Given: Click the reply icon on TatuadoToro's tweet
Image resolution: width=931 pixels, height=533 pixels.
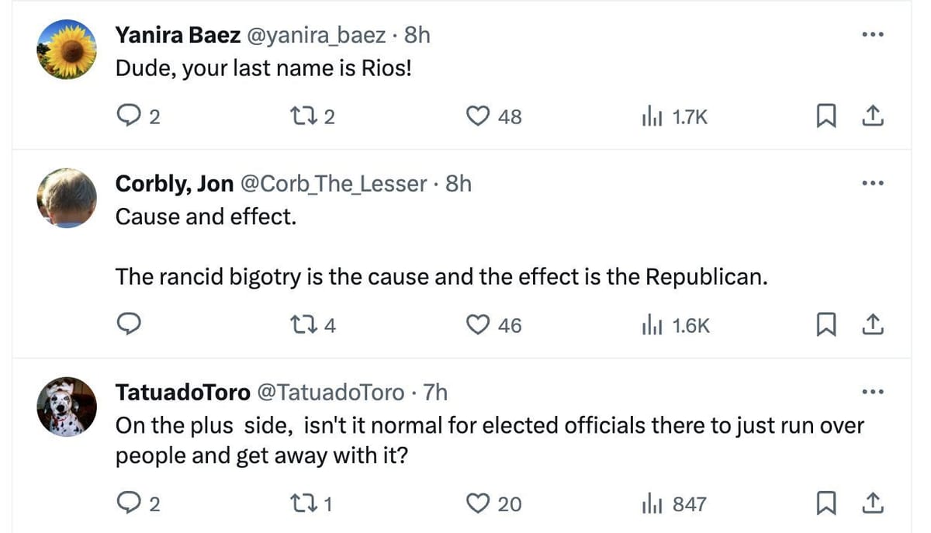Looking at the screenshot, I should [x=129, y=504].
